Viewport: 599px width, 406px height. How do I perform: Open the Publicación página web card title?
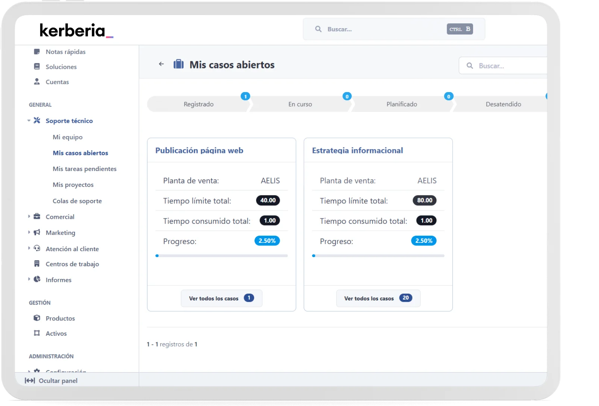[x=199, y=150]
